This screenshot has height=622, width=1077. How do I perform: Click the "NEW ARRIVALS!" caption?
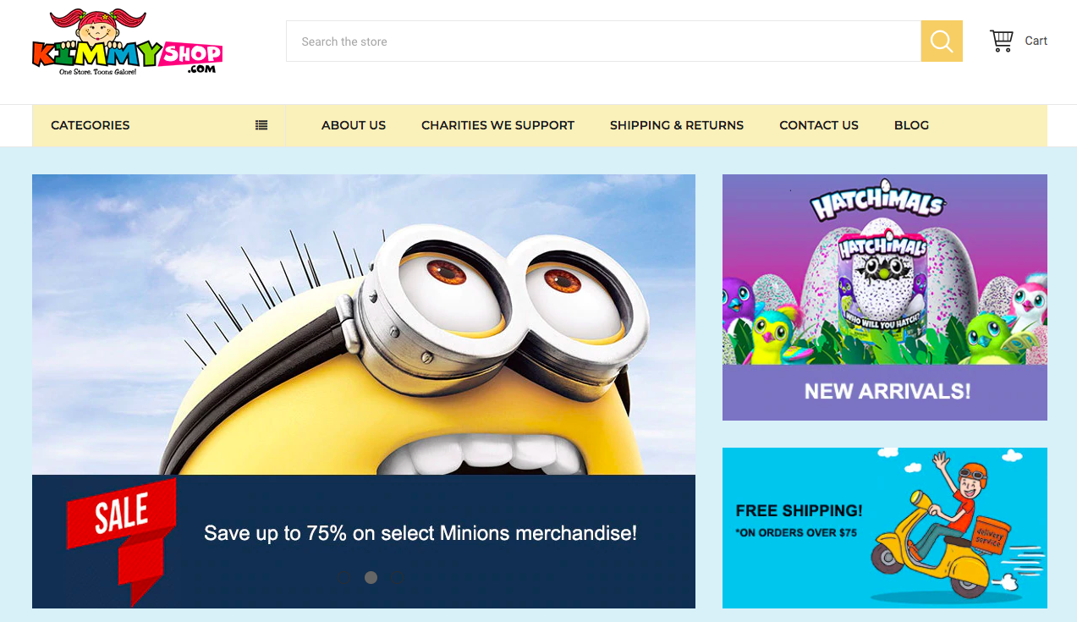pos(887,391)
